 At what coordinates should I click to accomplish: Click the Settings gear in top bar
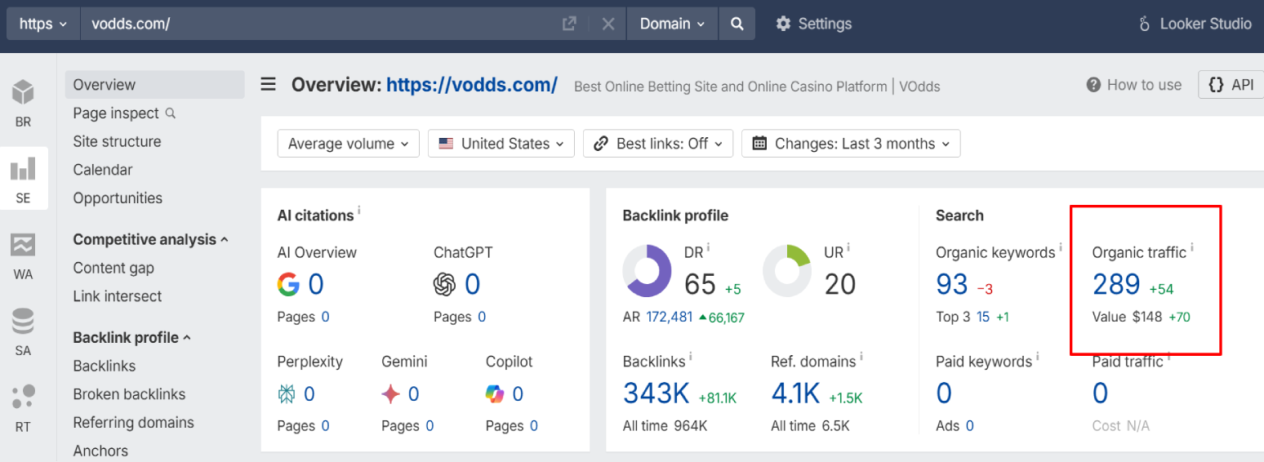coord(812,24)
